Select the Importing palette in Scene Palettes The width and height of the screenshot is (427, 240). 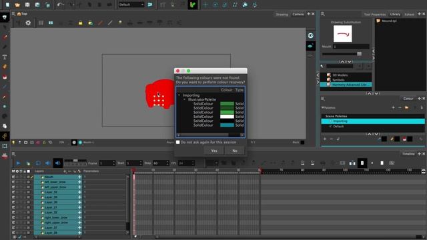[373, 121]
